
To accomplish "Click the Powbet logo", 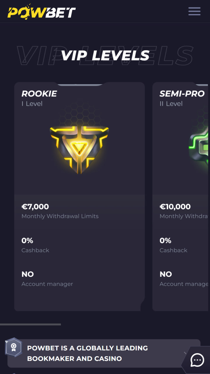I will [x=41, y=11].
